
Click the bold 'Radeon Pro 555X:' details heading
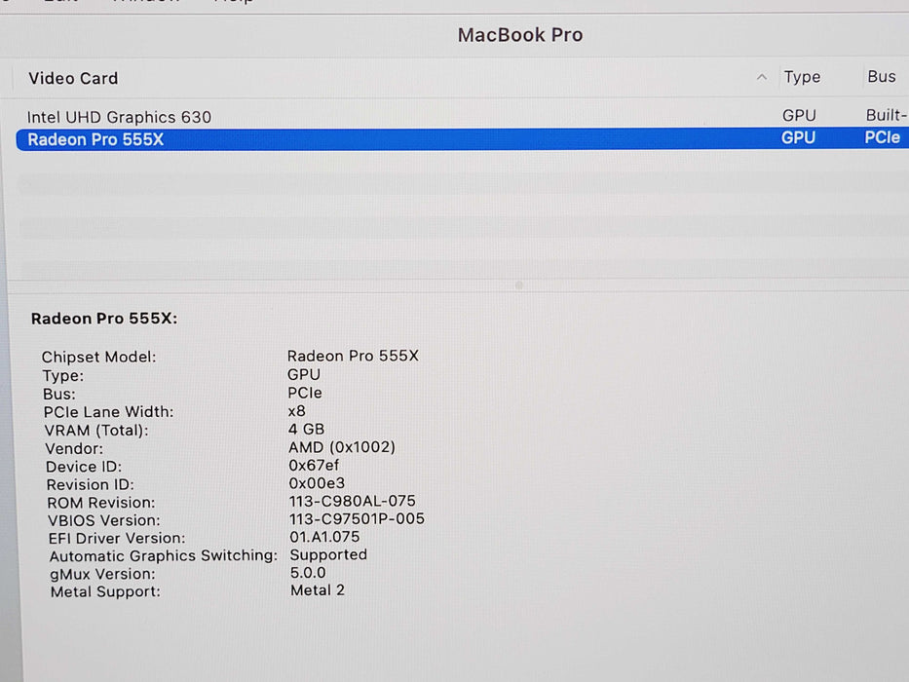104,319
